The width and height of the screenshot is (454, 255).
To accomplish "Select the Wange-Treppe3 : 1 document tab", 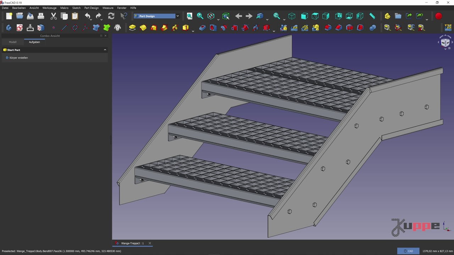I will [132, 243].
